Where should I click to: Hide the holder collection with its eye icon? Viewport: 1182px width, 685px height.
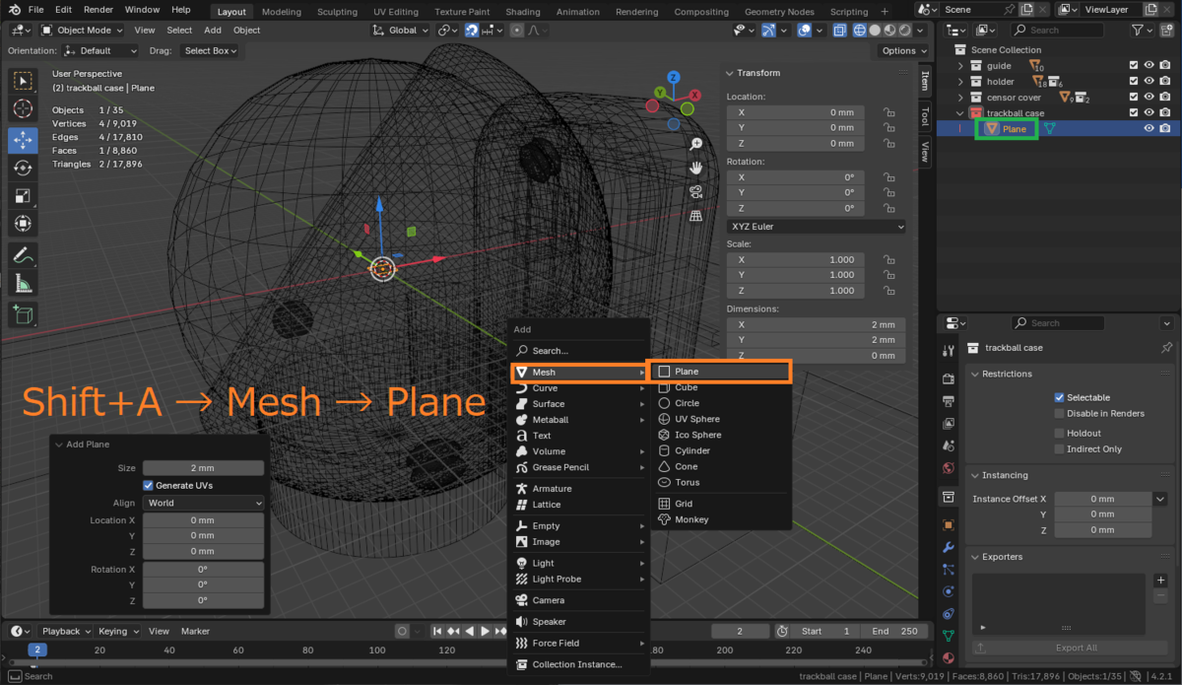click(1149, 82)
